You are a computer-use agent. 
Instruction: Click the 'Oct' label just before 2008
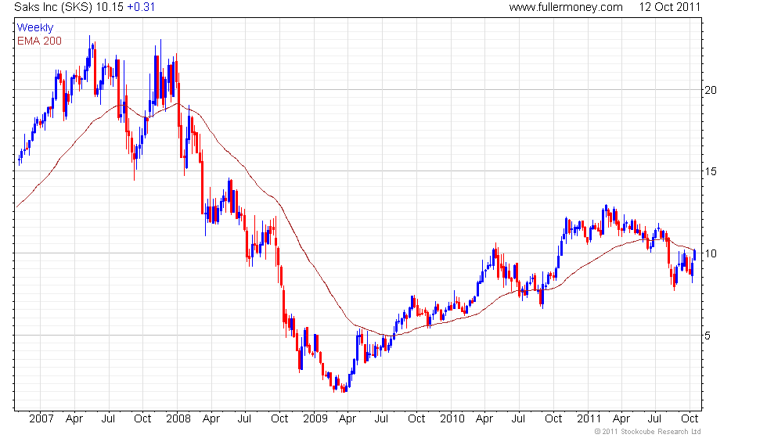[x=142, y=419]
